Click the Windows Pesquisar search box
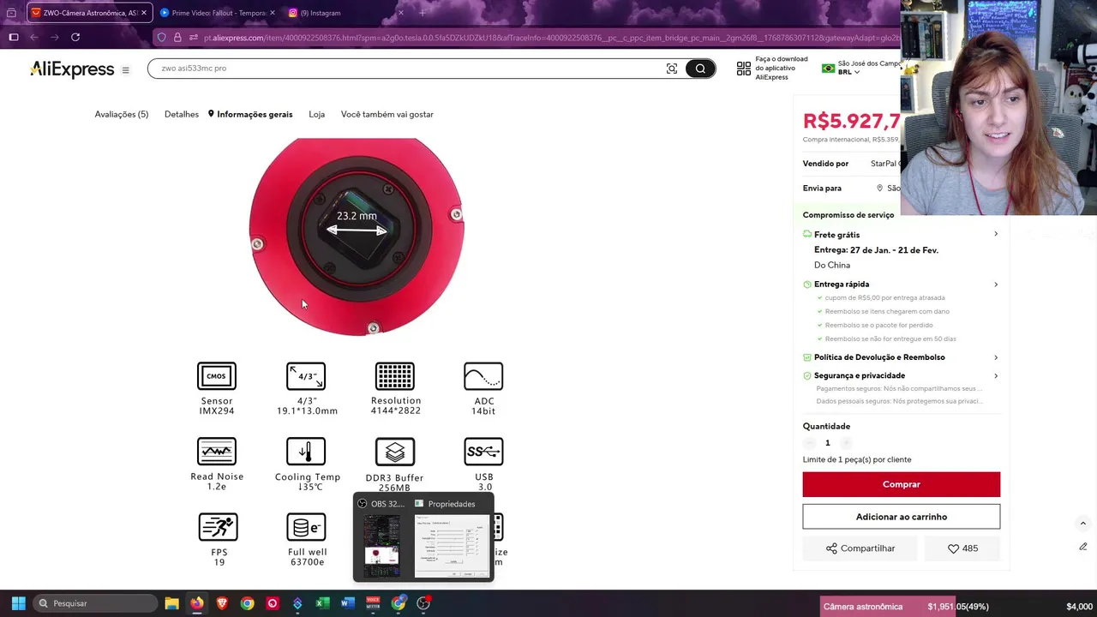 tap(95, 603)
